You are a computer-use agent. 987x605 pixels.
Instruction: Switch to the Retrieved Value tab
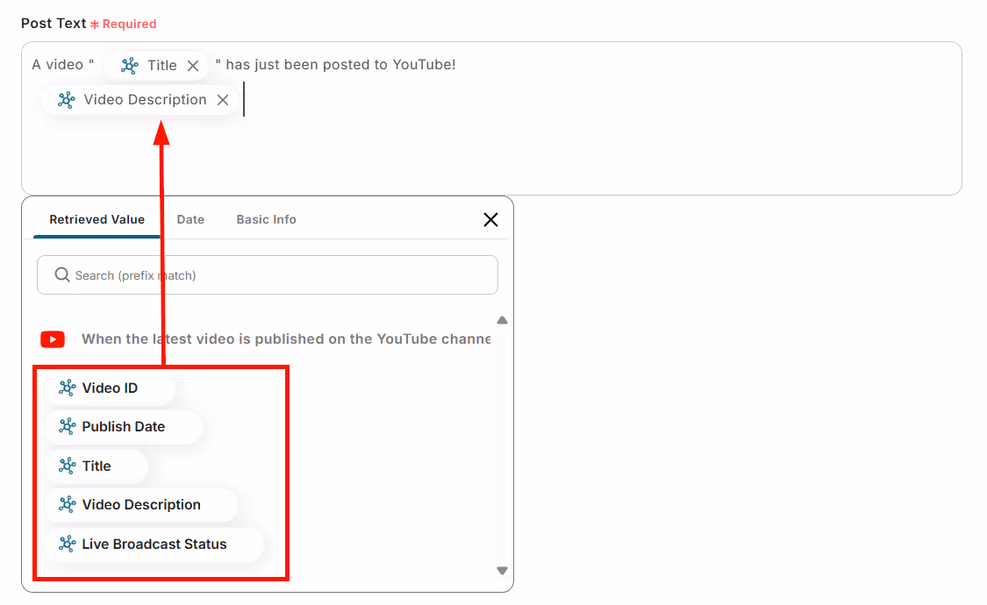coord(97,219)
